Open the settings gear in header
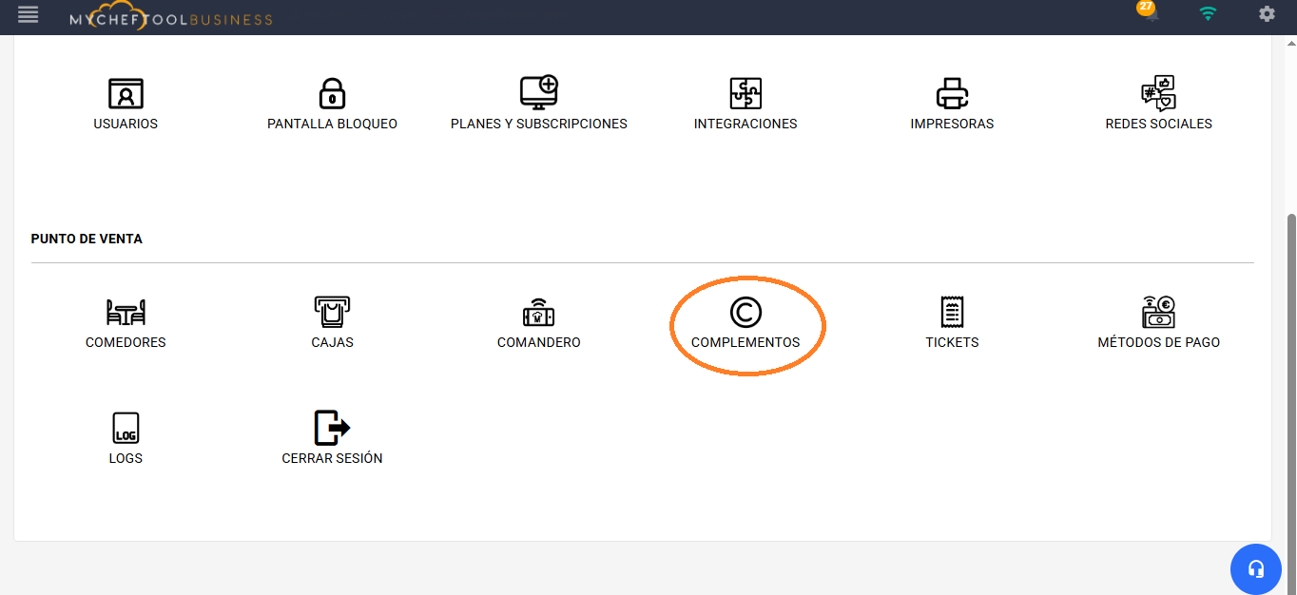The image size is (1297, 595). pyautogui.click(x=1267, y=14)
